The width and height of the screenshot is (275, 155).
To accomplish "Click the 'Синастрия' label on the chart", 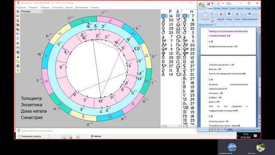I will [x=32, y=118].
